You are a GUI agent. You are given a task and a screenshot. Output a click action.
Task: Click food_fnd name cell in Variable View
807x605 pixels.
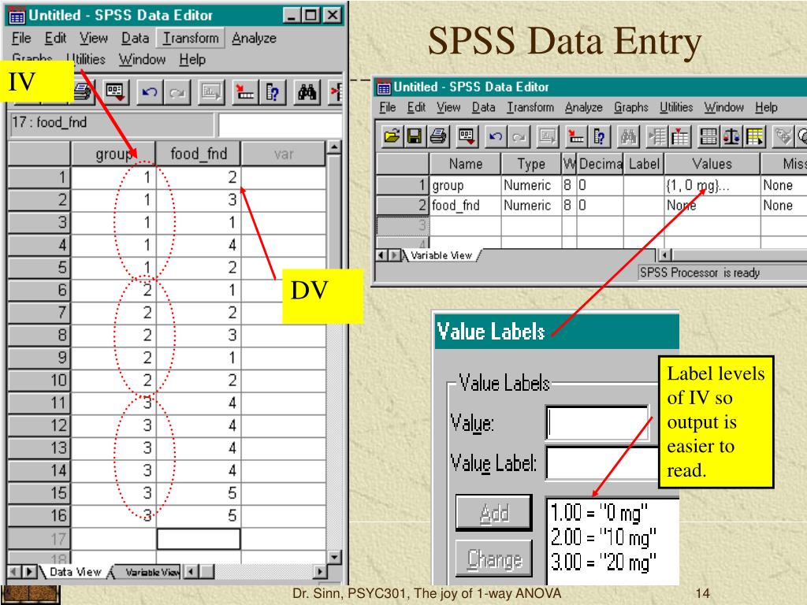(465, 206)
